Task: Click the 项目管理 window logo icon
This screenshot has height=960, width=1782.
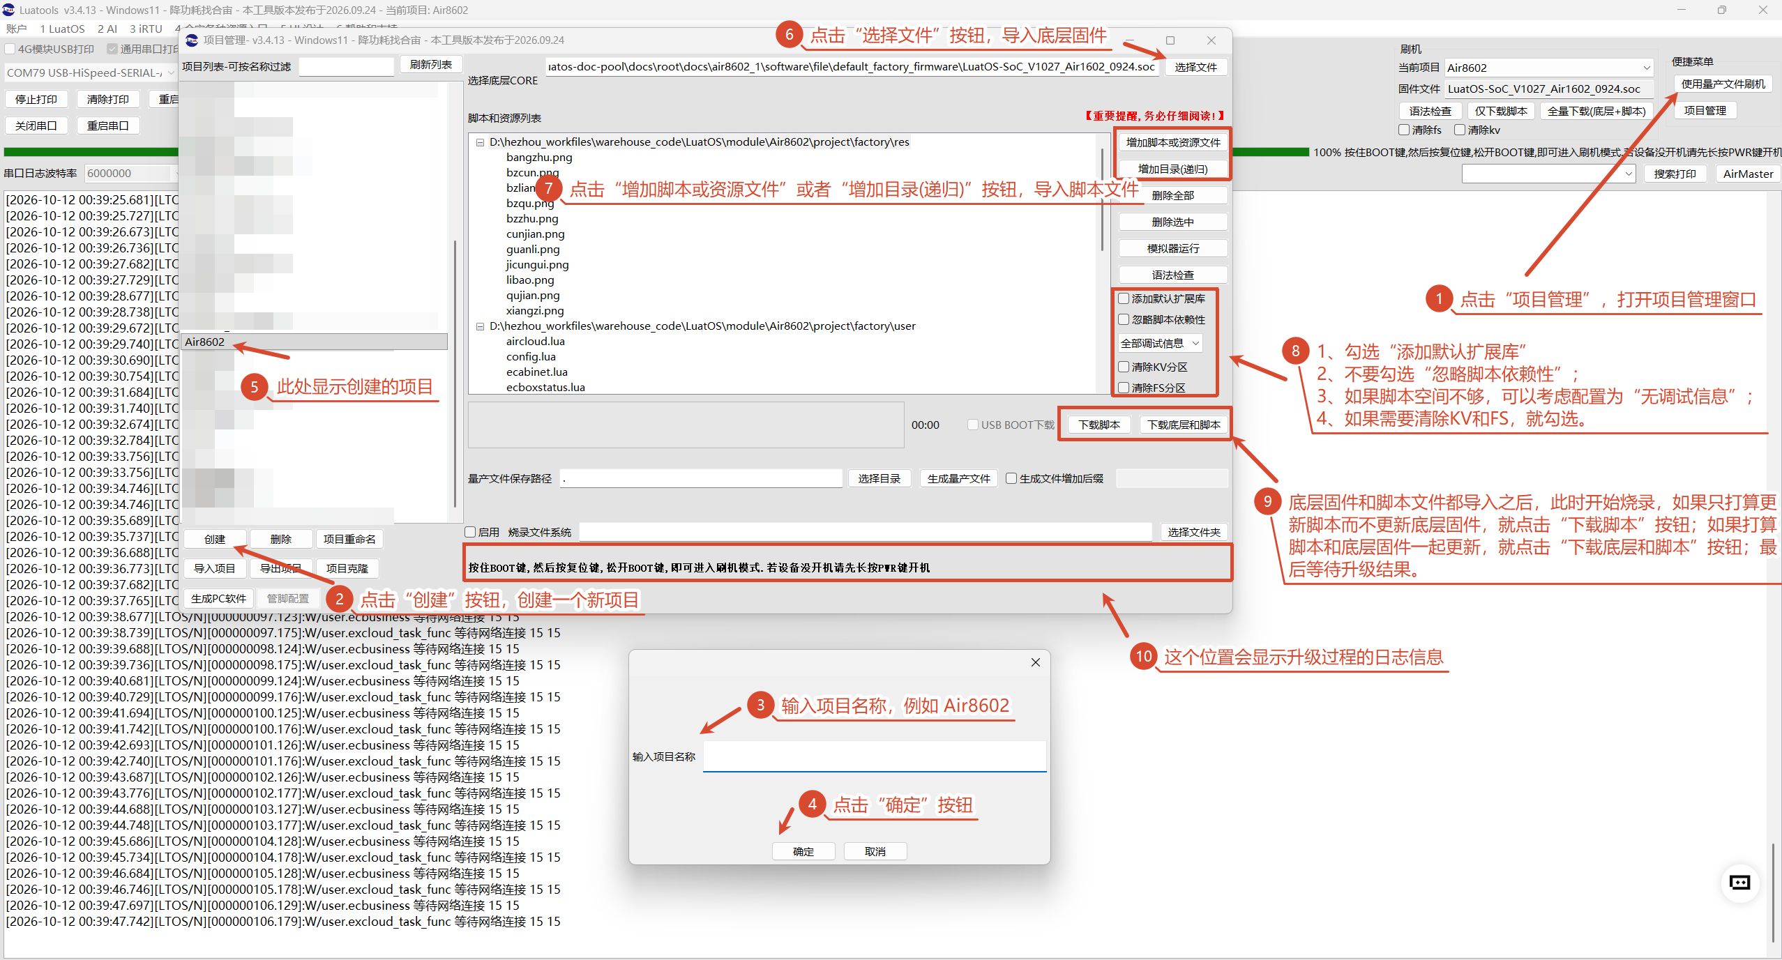Action: (x=192, y=40)
